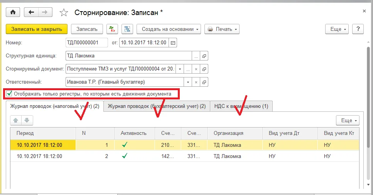This screenshot has width=373, height=195.
Task: Choose Структурная единица from list (ellipsis)
Action: click(196, 56)
